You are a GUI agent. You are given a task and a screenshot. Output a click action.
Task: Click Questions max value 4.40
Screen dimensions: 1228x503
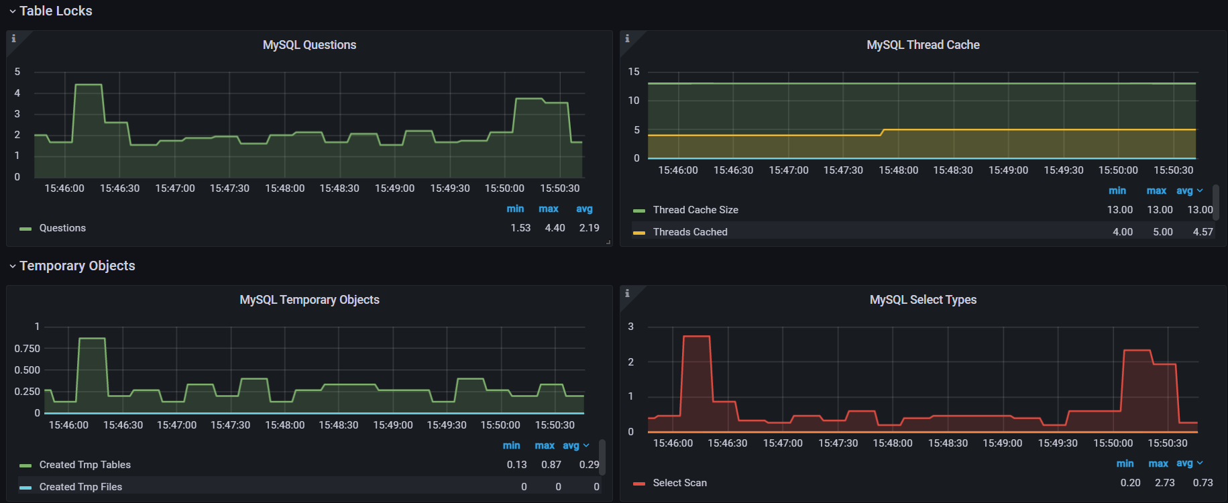[x=555, y=228]
